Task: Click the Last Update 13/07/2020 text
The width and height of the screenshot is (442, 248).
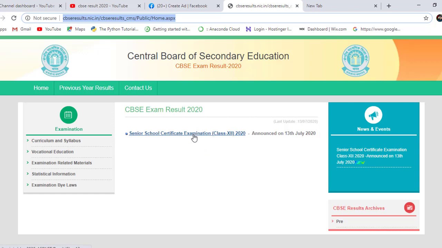Action: 296,121
